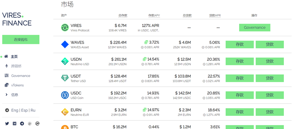Click the VIRES token logo icon
Image resolution: width=293 pixels, height=129 pixels.
point(65,28)
